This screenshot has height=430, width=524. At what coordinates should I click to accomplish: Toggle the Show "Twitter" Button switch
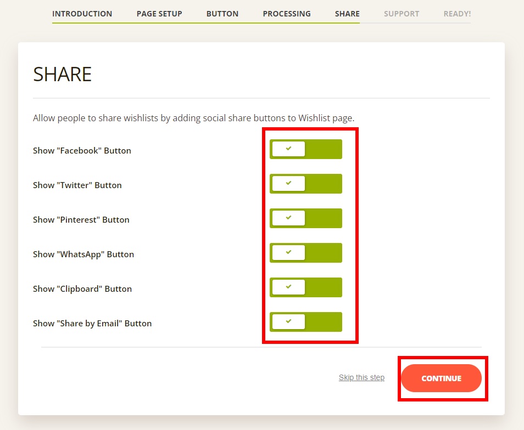tap(306, 184)
